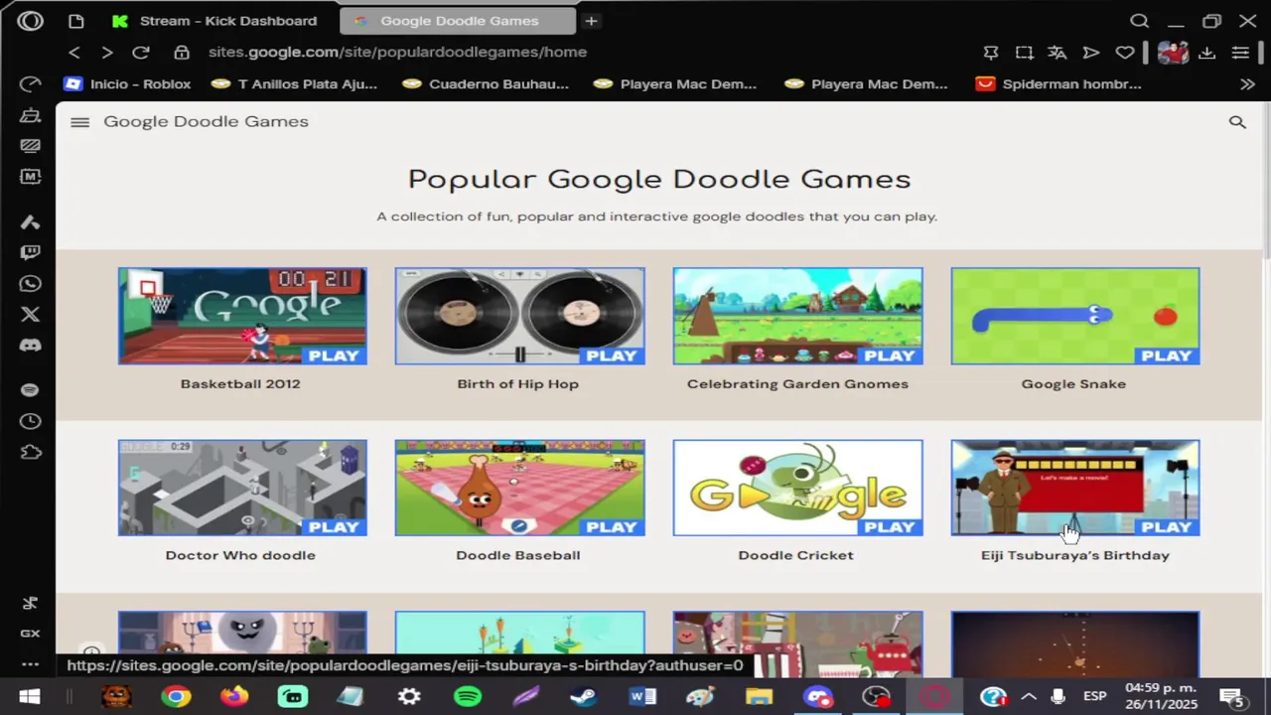Click Google Doodle Games site title
Image resolution: width=1271 pixels, height=715 pixels.
(x=206, y=122)
